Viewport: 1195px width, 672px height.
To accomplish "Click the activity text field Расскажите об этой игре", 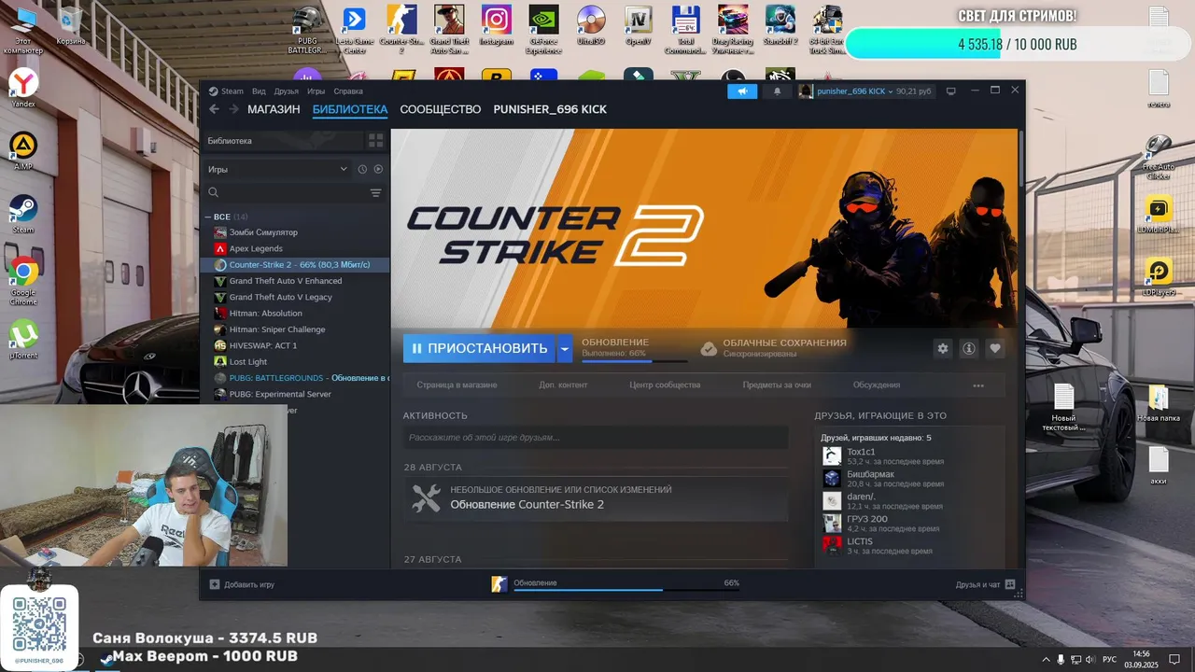I will pyautogui.click(x=596, y=437).
